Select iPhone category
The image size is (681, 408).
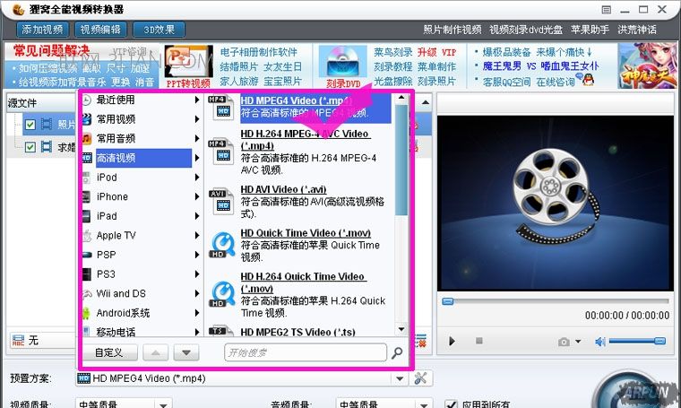click(112, 196)
